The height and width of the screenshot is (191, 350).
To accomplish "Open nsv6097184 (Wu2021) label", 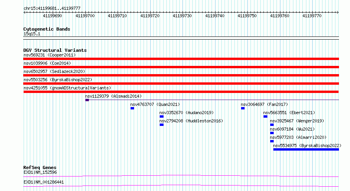I will (x=293, y=129).
